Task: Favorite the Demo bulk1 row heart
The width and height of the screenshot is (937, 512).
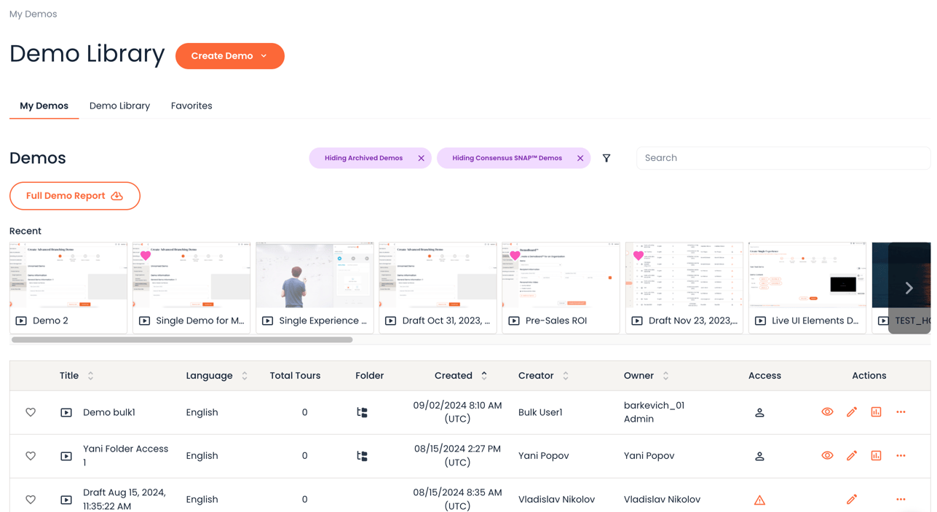Action: (31, 412)
